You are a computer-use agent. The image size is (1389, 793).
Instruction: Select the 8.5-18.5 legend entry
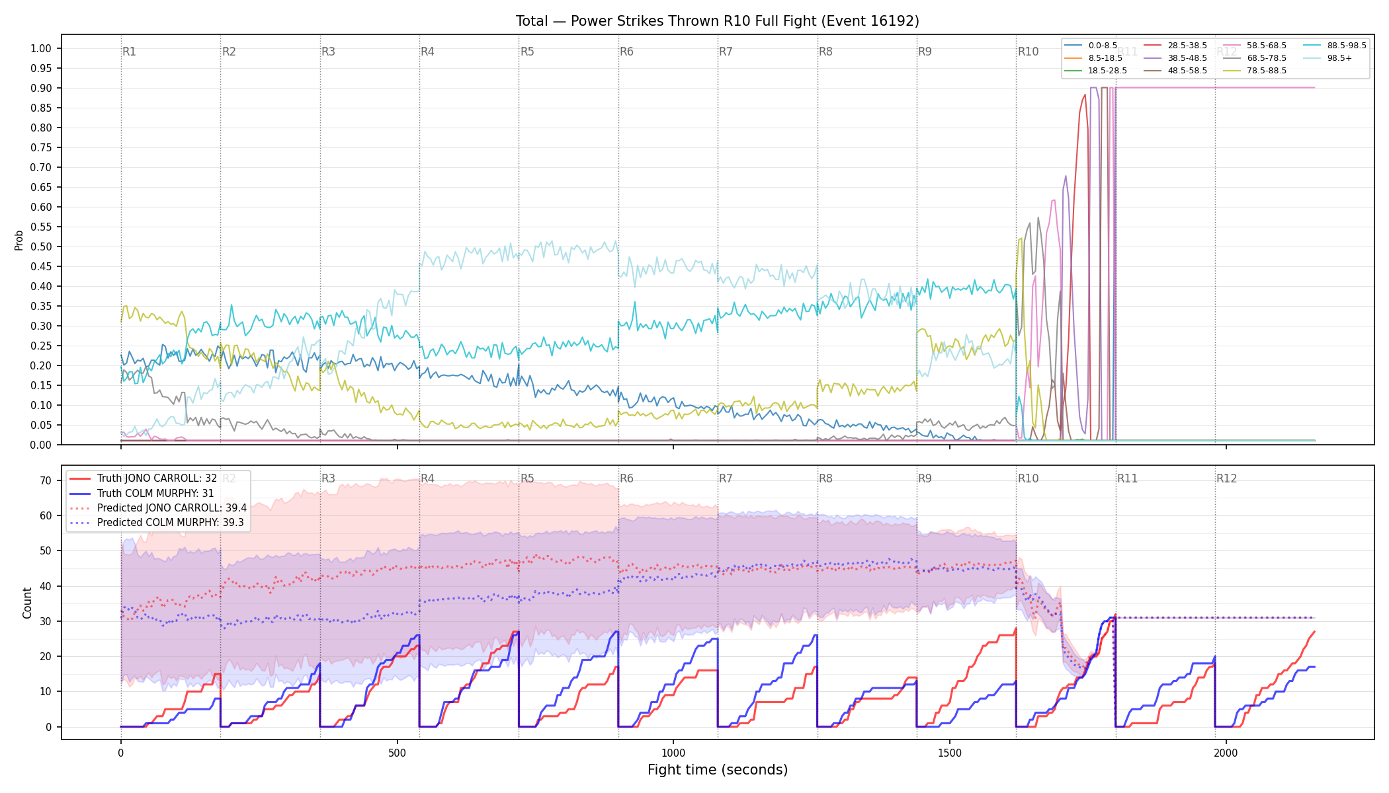point(1093,58)
